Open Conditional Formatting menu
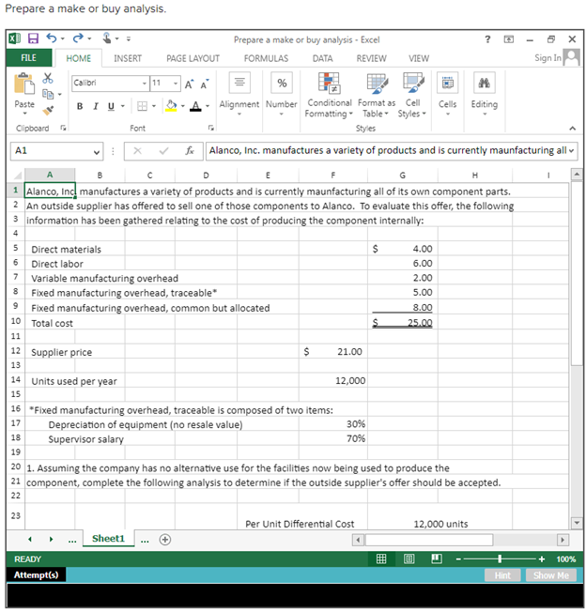586x612 pixels. tap(329, 95)
